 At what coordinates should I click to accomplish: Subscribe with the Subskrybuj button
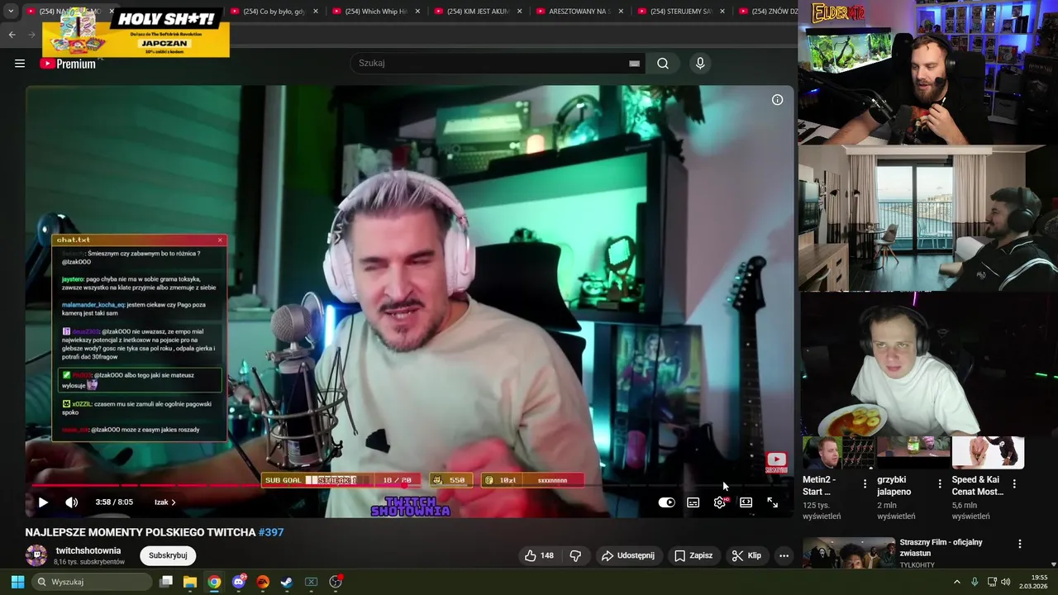(168, 556)
